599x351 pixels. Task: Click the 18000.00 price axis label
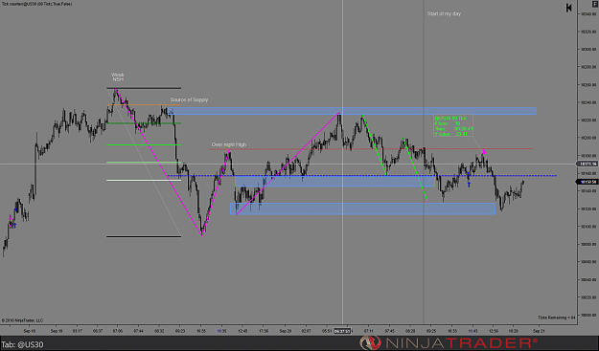[x=588, y=315]
